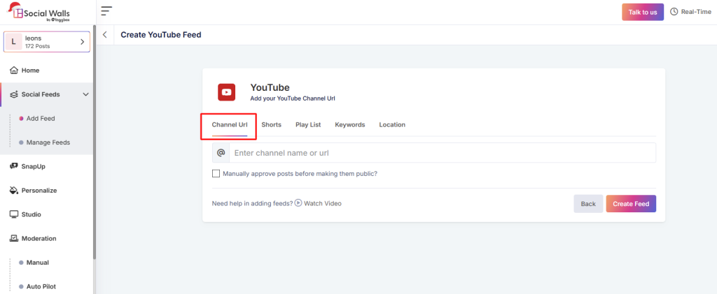The image size is (717, 294).
Task: Enable manually approve posts checkbox
Action: coord(216,174)
